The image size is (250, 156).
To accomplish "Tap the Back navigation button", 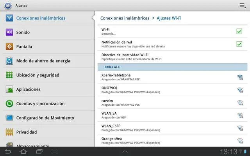I will (8, 151).
